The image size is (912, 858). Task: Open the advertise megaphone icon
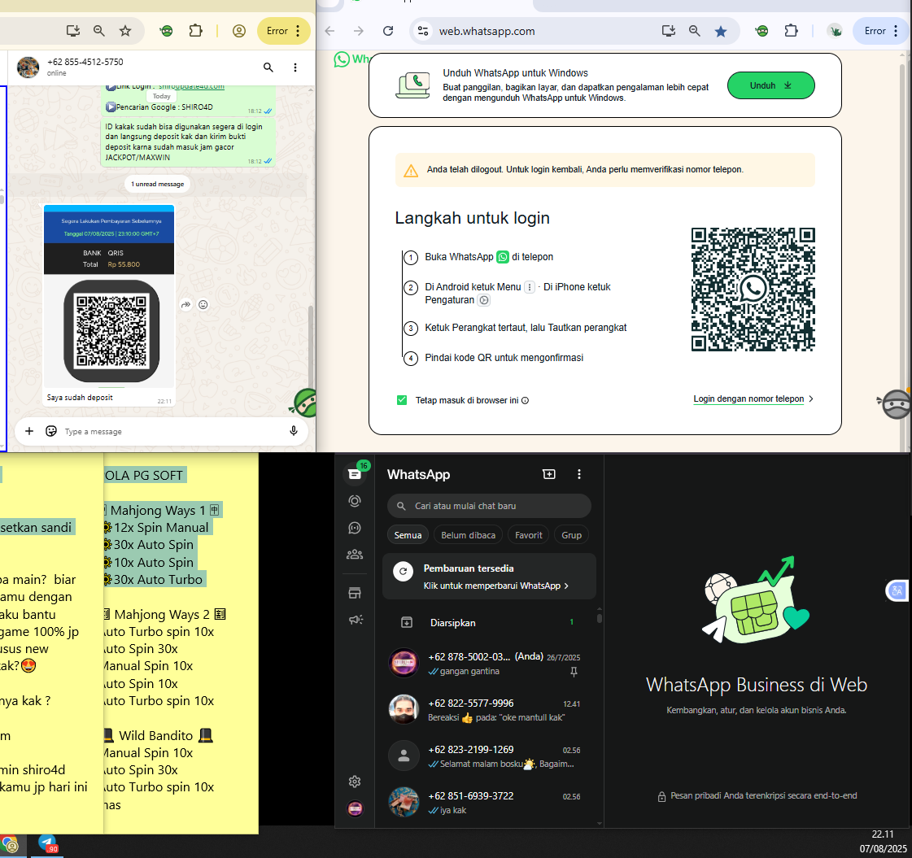[x=356, y=620]
